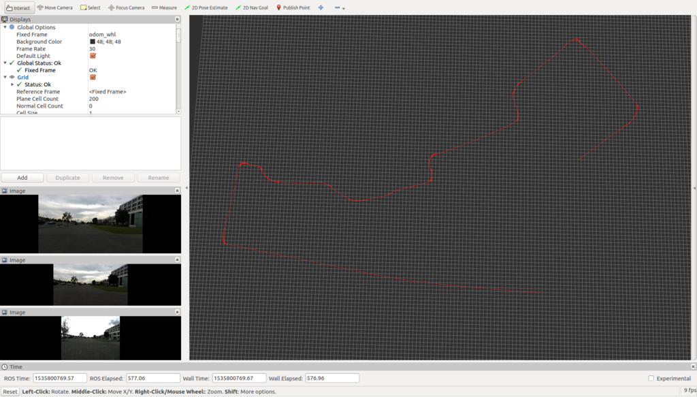Activate 2D Nav Goal tool
697x397 pixels.
[252, 7]
